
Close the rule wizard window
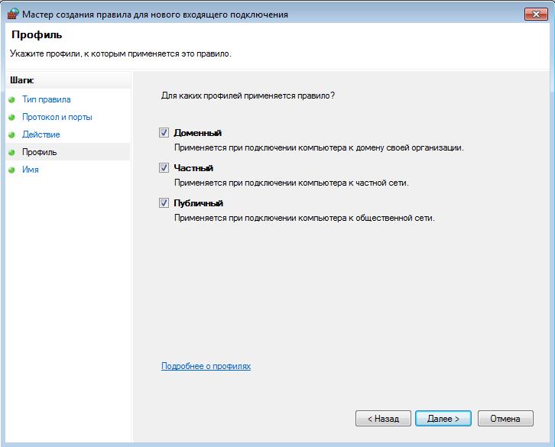536,15
